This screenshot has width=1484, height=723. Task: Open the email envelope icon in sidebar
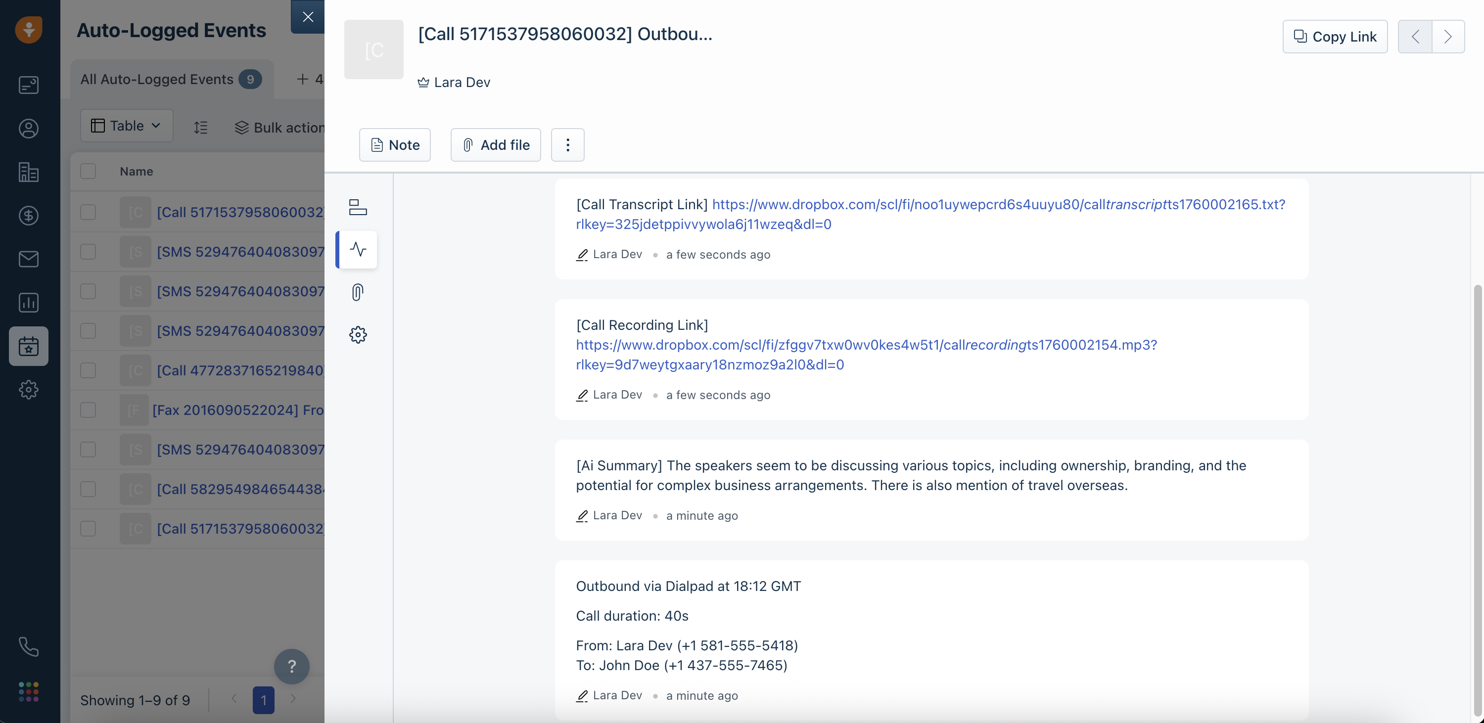[28, 259]
